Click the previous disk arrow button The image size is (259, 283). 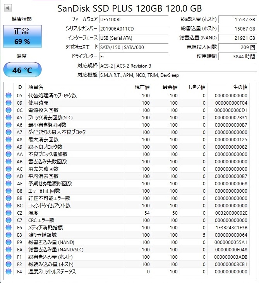click(8, 8)
